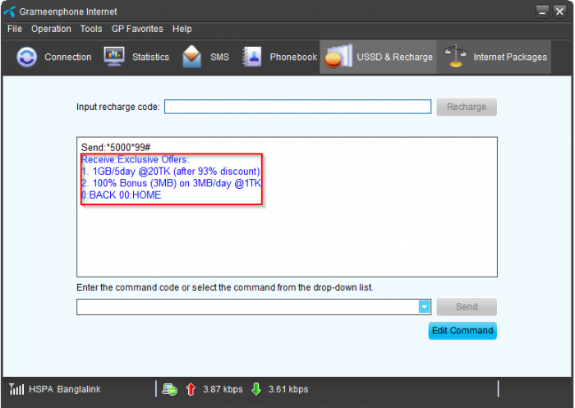
Task: Switch to the Statistics tab label
Action: click(x=150, y=57)
